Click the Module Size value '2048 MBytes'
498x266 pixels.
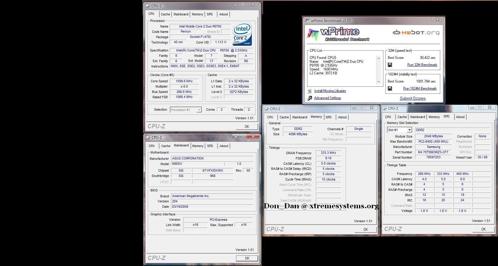[x=433, y=136]
